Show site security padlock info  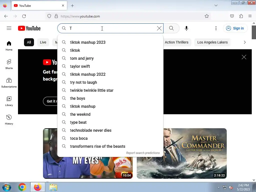pyautogui.click(x=56, y=16)
